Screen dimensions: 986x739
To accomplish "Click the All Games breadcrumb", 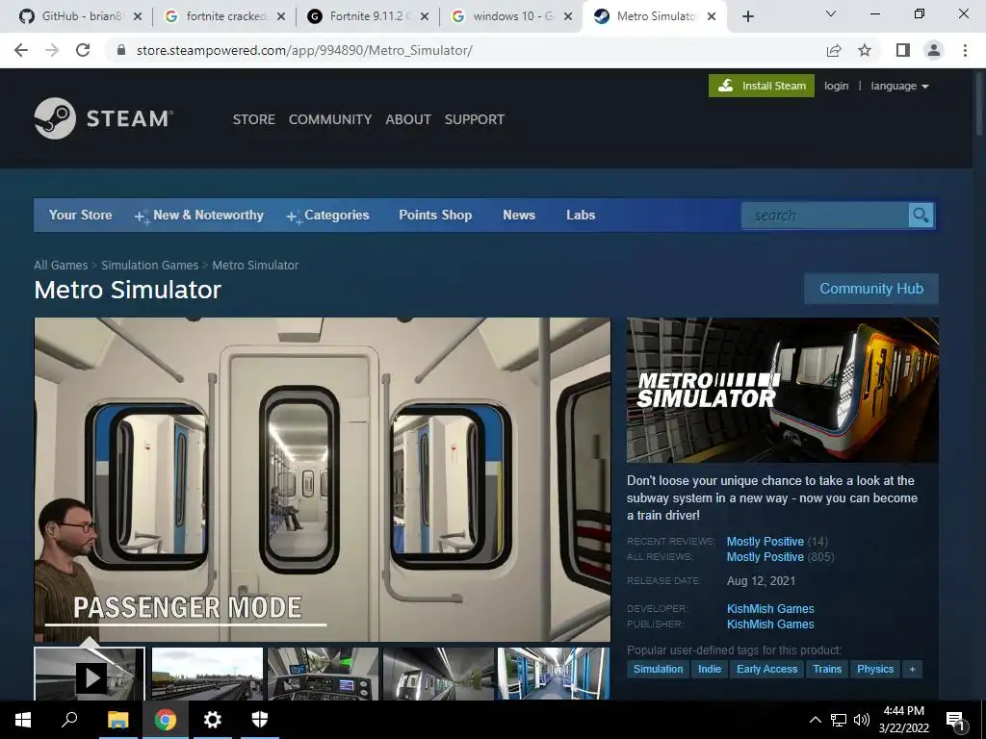I will (x=61, y=266).
